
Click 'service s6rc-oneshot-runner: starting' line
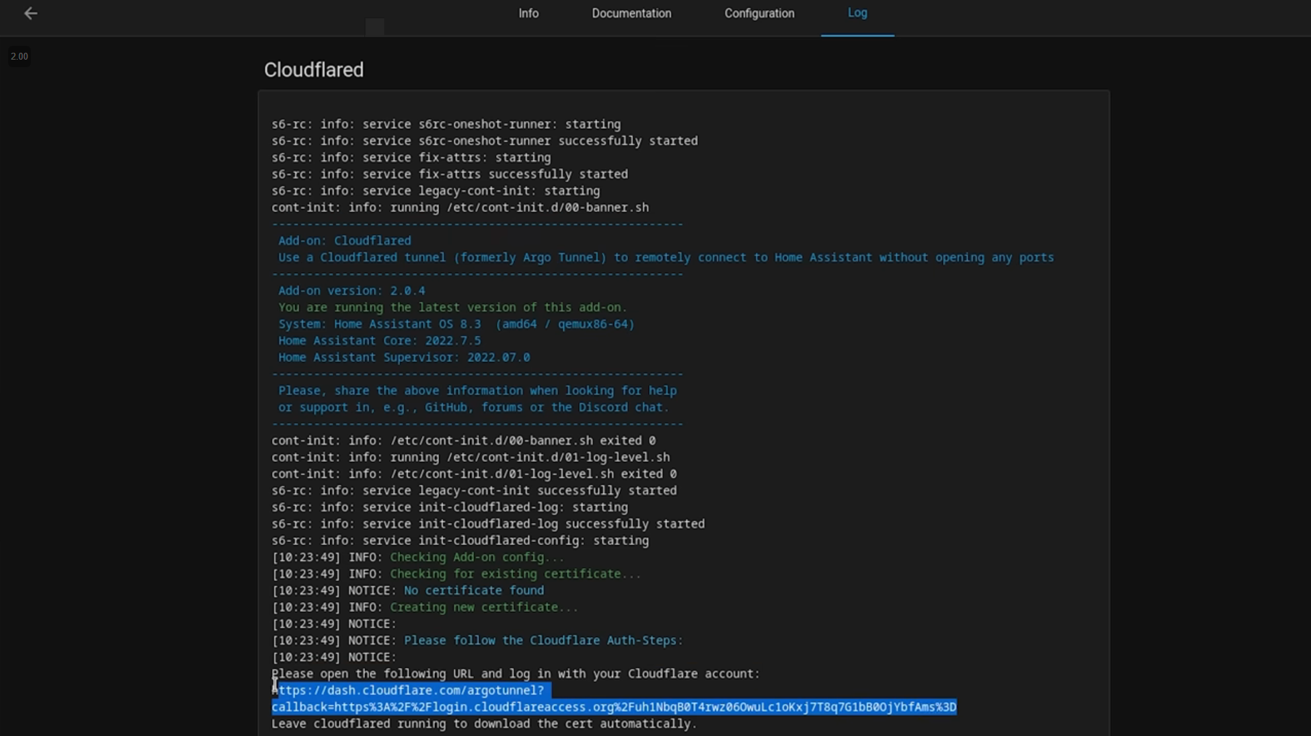(x=446, y=124)
